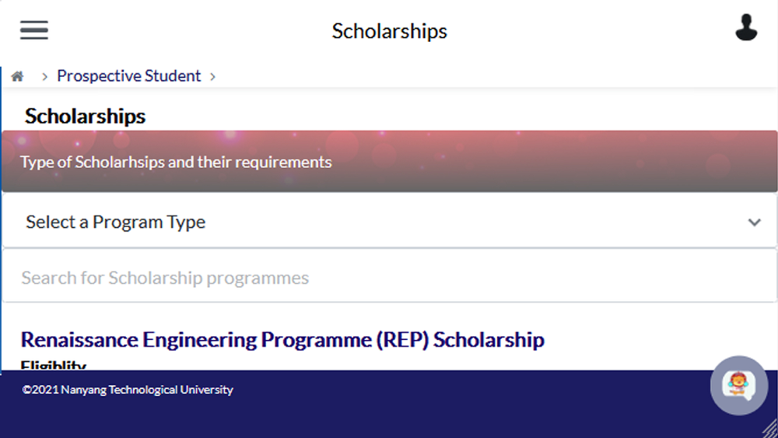This screenshot has height=438, width=778.
Task: Click the bold Scholarships page heading
Action: 85,117
